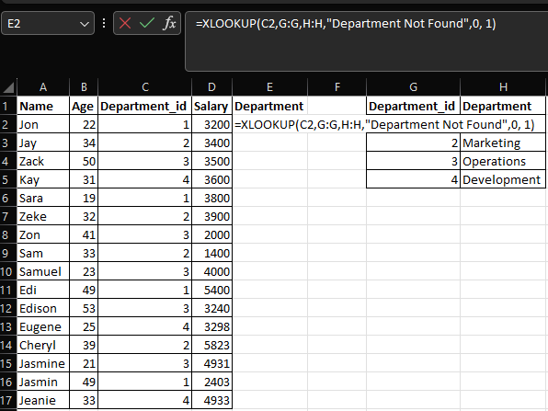
Task: Click the cell containing Development
Action: pyautogui.click(x=503, y=179)
